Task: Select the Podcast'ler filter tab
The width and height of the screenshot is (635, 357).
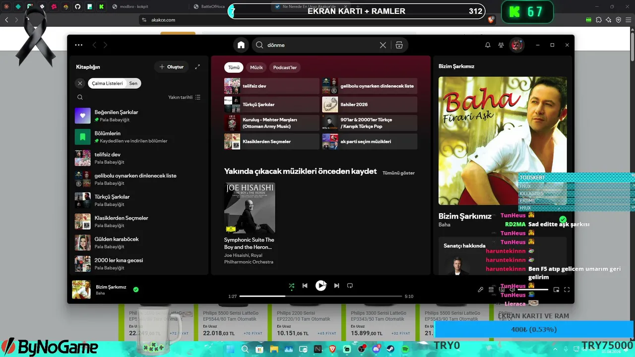Action: [285, 67]
